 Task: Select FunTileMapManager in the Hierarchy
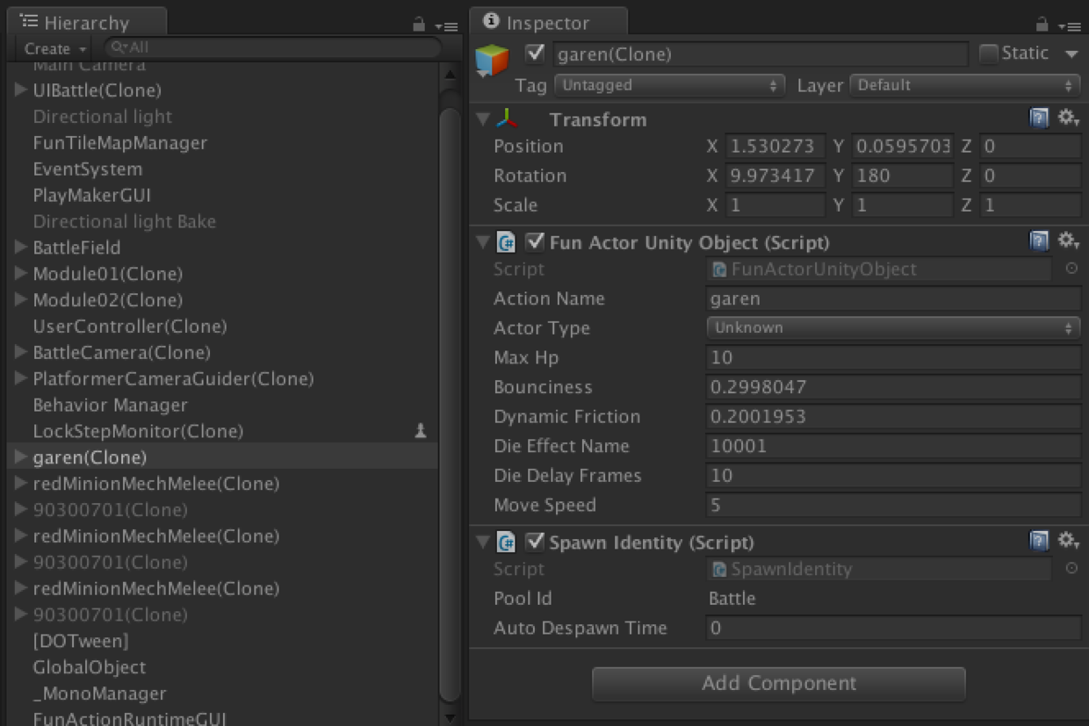pos(119,143)
